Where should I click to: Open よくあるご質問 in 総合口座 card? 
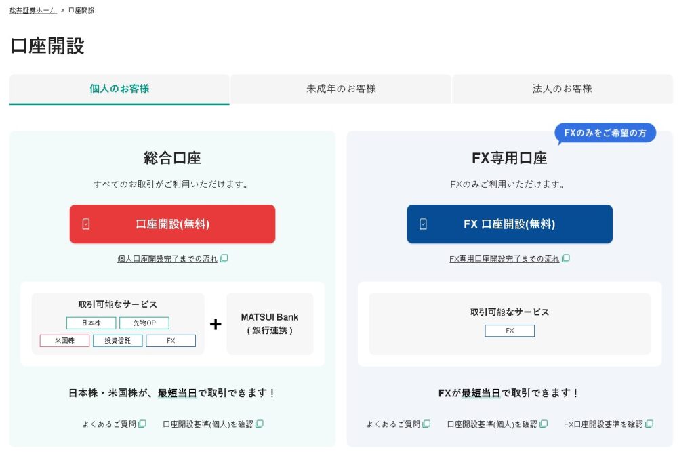tap(109, 424)
